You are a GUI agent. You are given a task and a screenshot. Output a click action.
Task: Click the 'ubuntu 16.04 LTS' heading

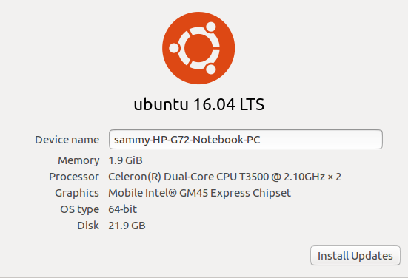tap(199, 104)
